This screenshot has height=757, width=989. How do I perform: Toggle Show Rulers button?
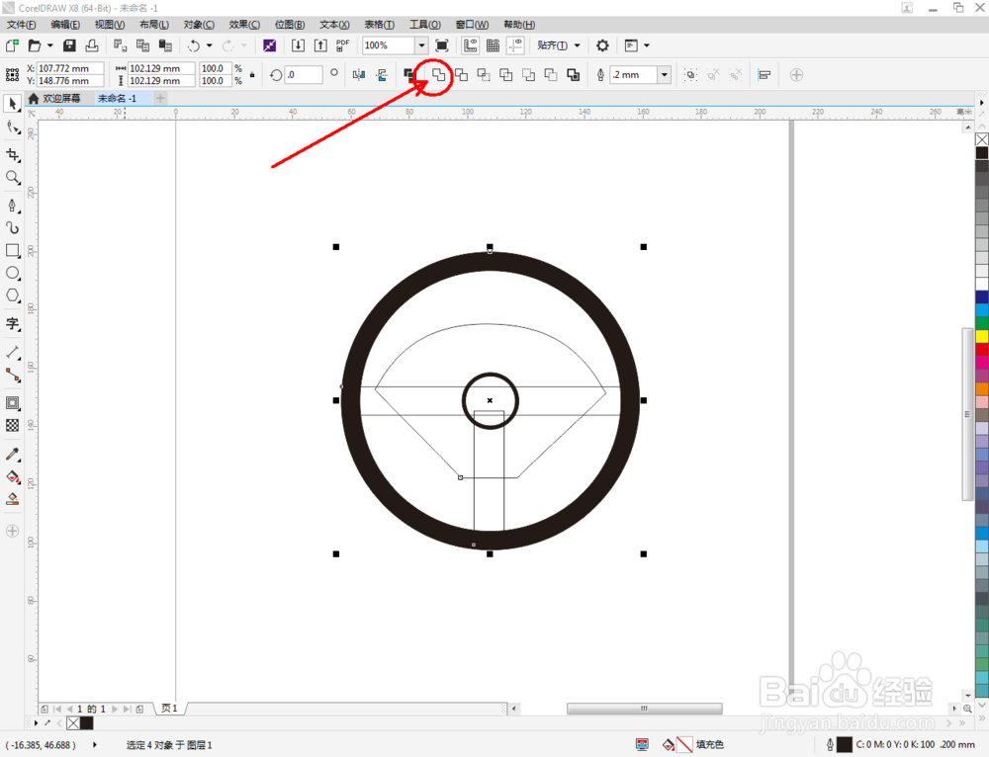470,45
